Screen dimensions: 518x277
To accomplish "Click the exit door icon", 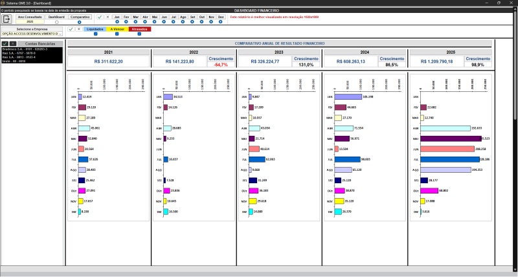I will click(x=7, y=19).
